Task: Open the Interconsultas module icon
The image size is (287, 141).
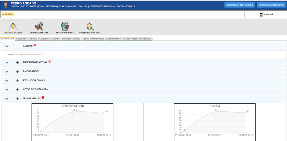Action: tap(64, 27)
